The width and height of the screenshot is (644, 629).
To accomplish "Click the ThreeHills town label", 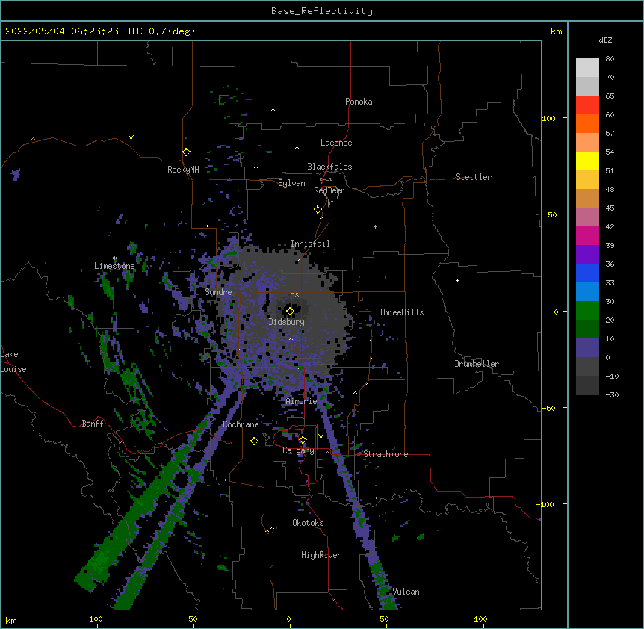I will point(401,312).
